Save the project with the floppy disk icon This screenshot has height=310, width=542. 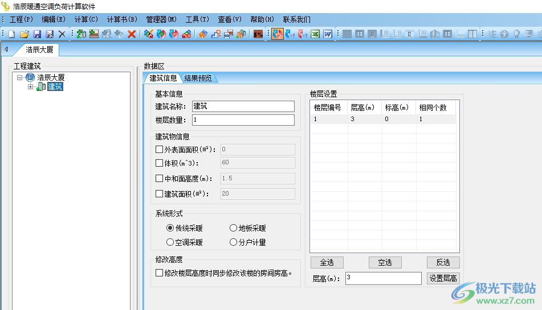click(37, 34)
